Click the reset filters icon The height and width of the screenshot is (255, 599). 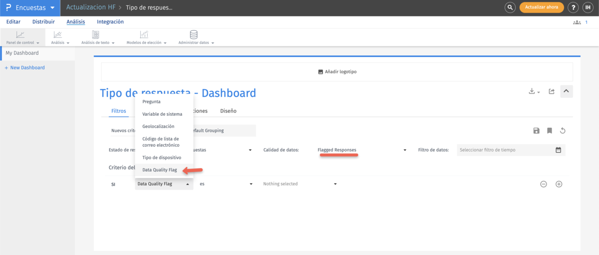coord(563,131)
